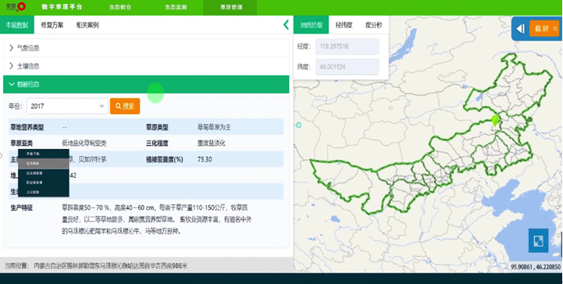Click the 经度 longitude field 119.287516

[347, 47]
